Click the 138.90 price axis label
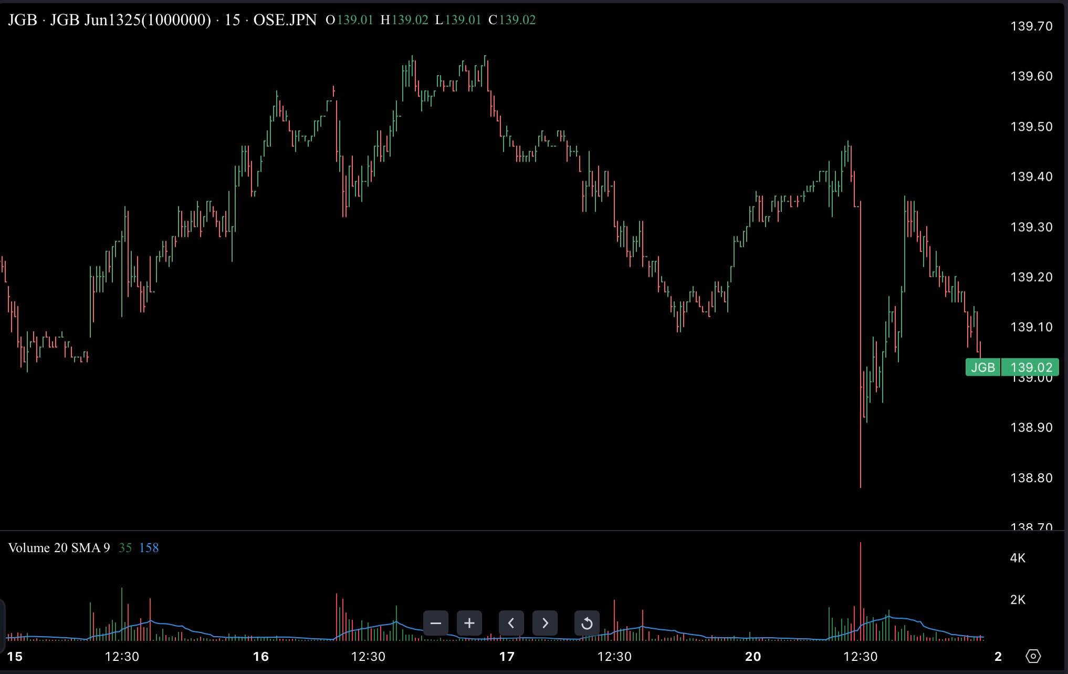 coord(1031,428)
